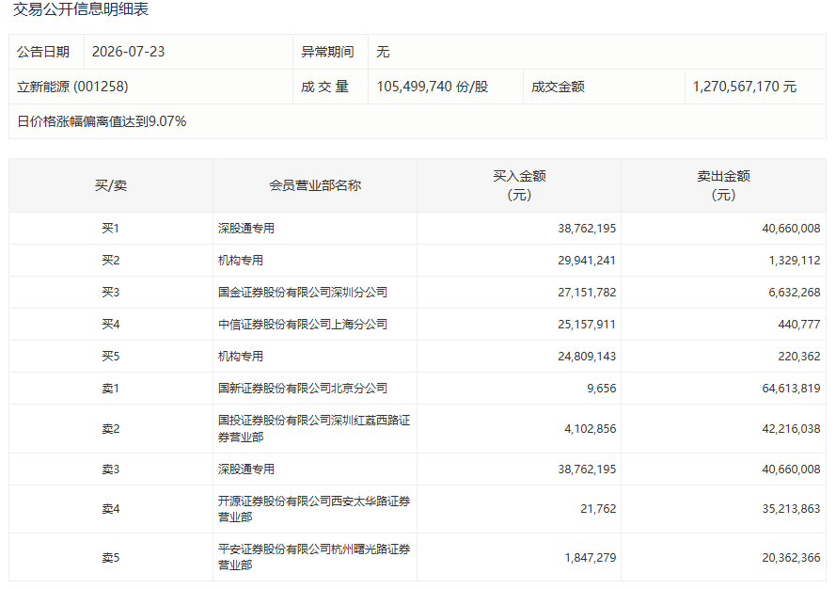The height and width of the screenshot is (589, 836).
Task: Select buy amount 21,762
Action: (x=598, y=509)
